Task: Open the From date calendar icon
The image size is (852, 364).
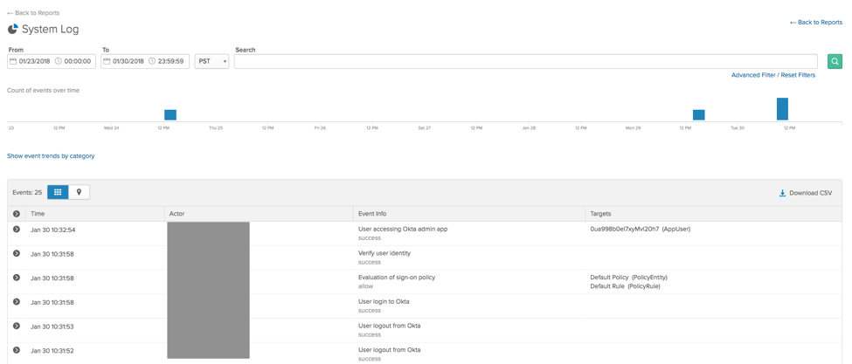Action: click(14, 62)
